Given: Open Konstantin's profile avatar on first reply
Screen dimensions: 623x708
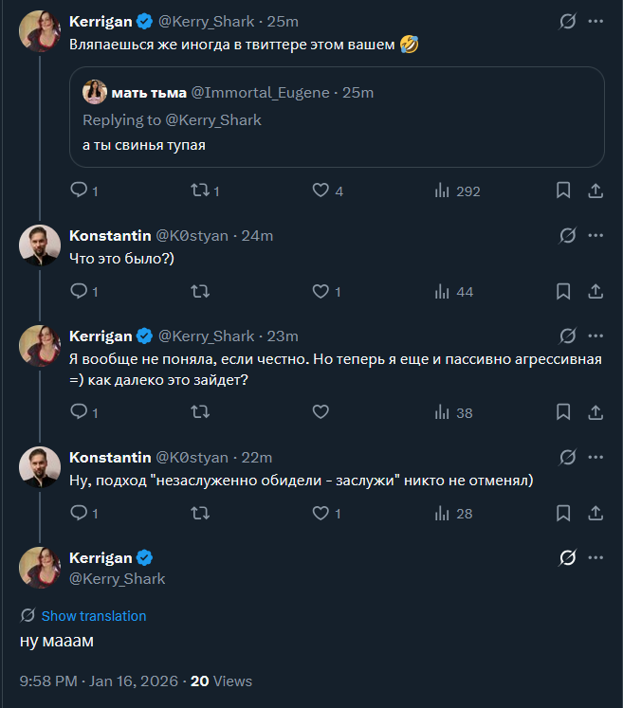Looking at the screenshot, I should [x=40, y=245].
